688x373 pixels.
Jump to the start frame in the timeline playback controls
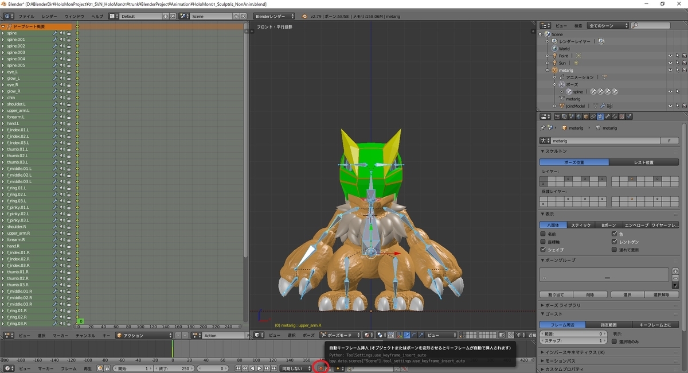[239, 368]
